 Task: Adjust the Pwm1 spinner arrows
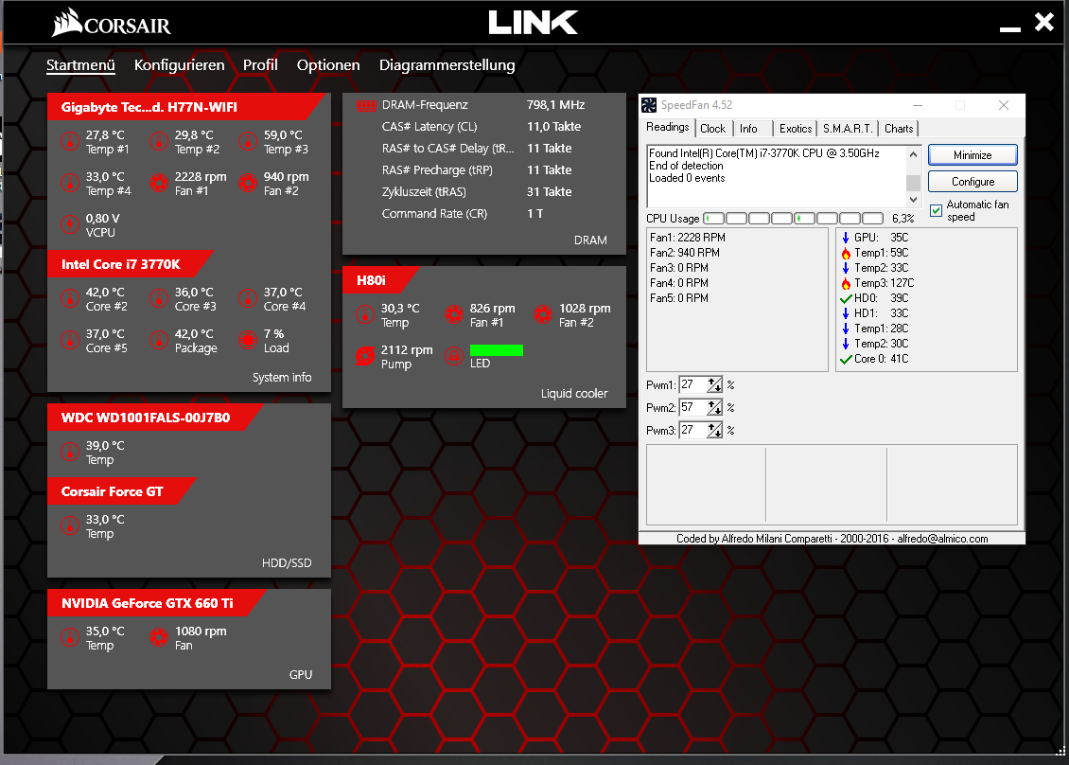point(714,385)
